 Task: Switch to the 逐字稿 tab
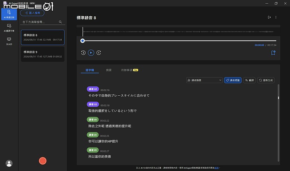click(90, 70)
